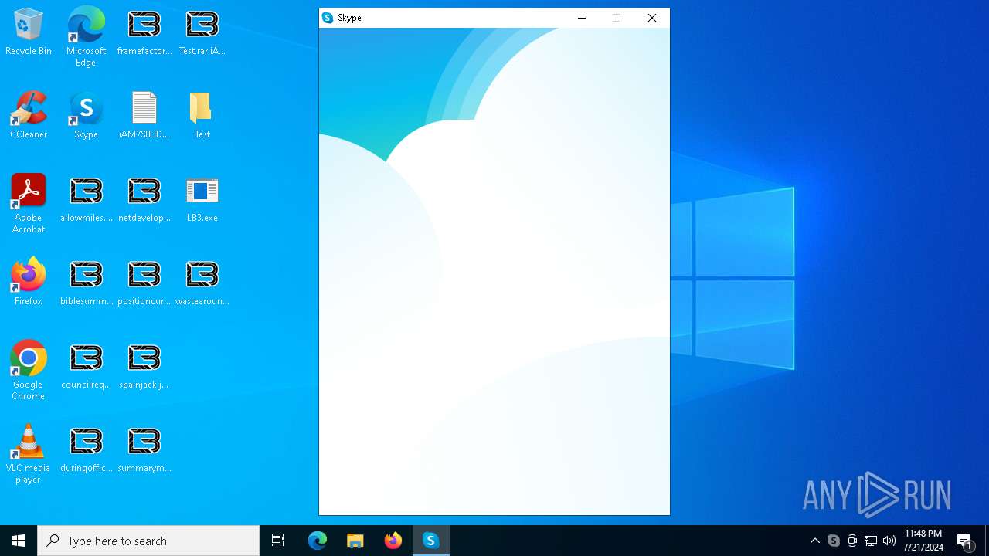Select the biblesumm desktop file
This screenshot has width=989, height=556.
click(86, 283)
